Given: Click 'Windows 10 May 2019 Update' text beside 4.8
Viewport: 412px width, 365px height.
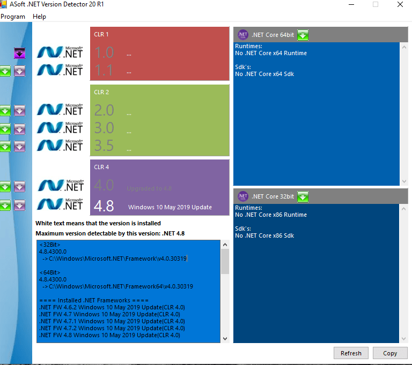Looking at the screenshot, I should [x=170, y=207].
